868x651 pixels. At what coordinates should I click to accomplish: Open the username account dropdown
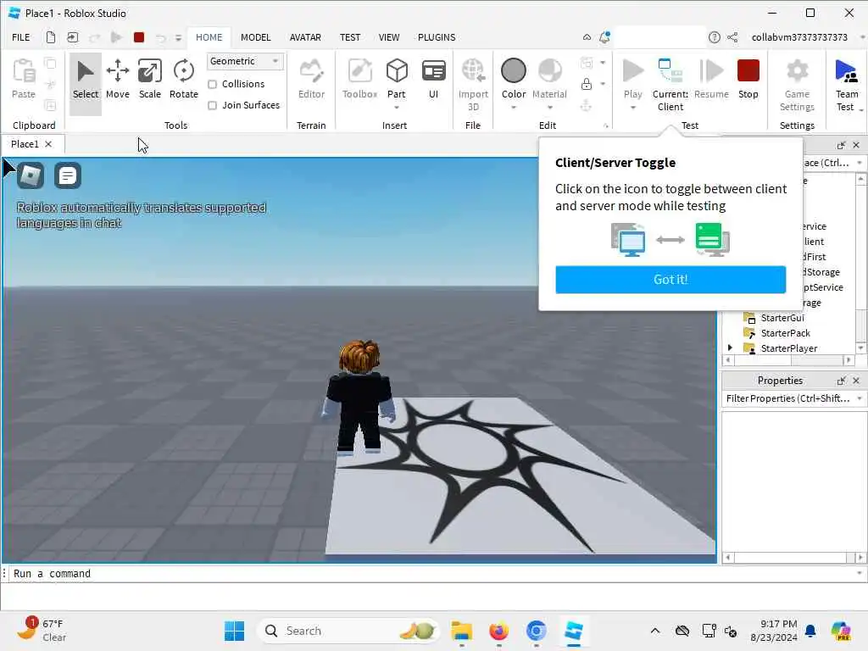(862, 37)
